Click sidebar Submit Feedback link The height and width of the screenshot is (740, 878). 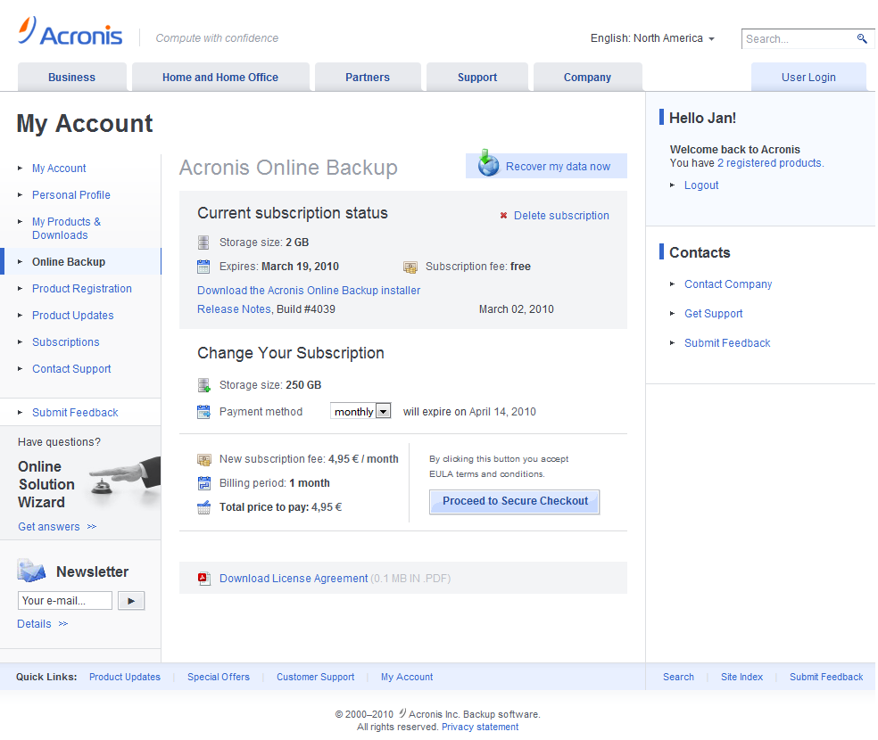75,413
